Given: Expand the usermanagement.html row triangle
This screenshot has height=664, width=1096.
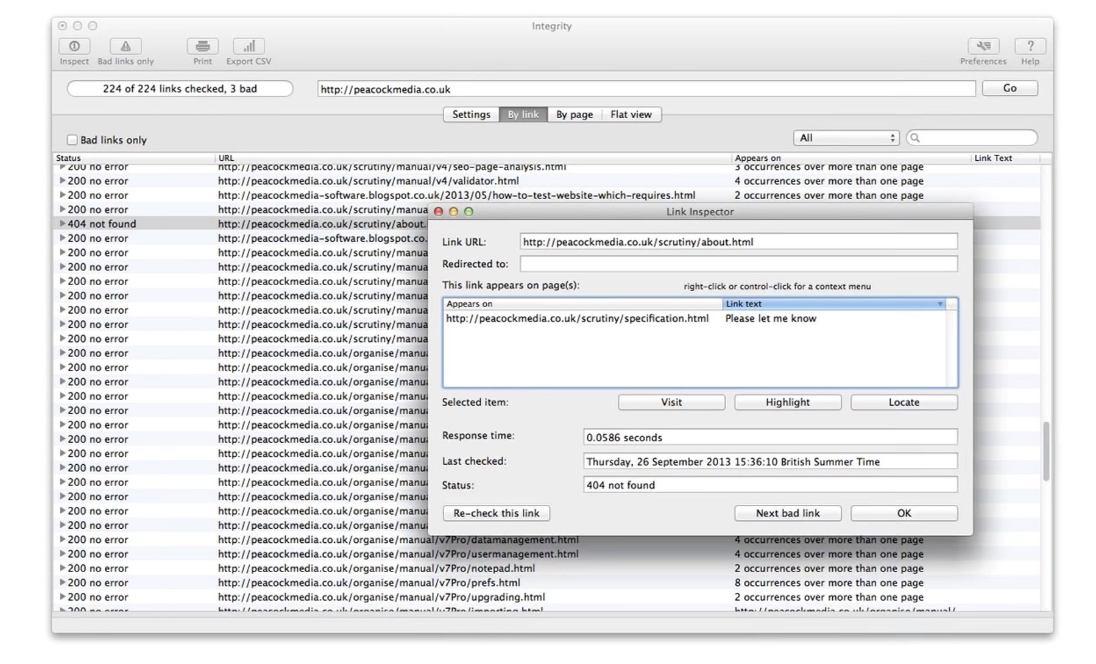Looking at the screenshot, I should [62, 554].
